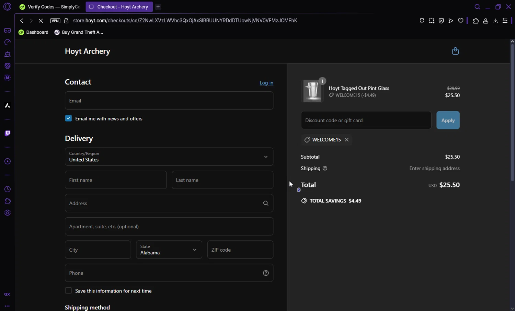Focus the City field
The height and width of the screenshot is (311, 515).
98,250
